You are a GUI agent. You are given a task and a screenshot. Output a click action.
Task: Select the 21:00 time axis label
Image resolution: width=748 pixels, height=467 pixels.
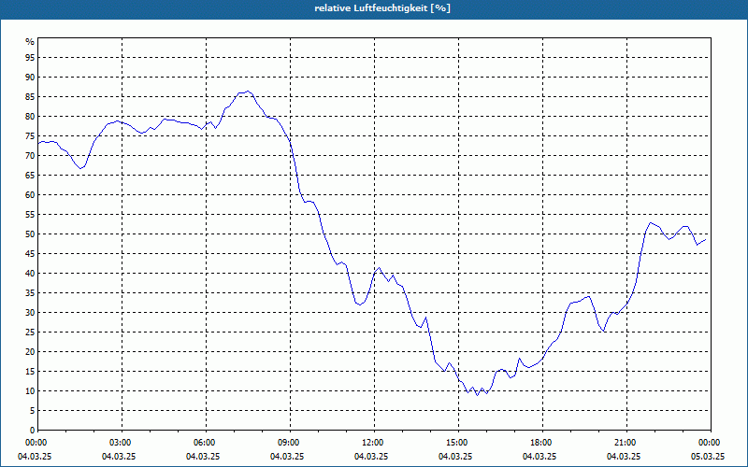click(x=626, y=443)
